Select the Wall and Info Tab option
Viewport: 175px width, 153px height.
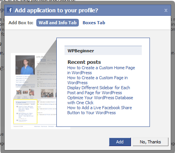[x=58, y=23]
